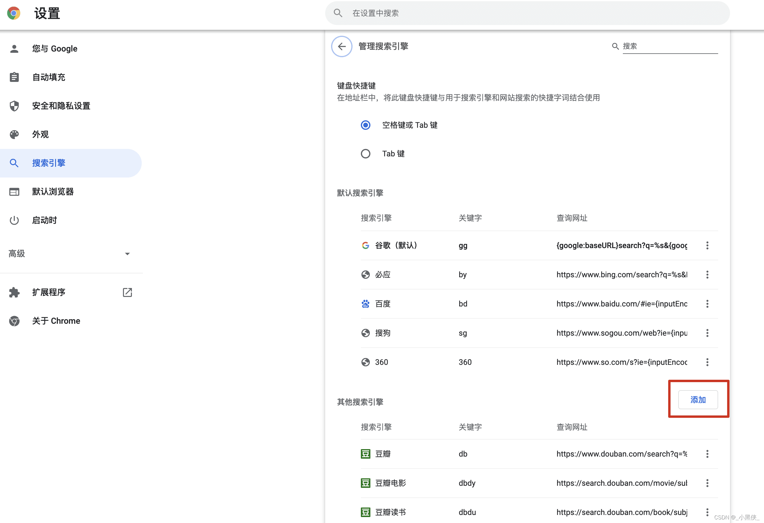This screenshot has width=764, height=523.
Task: Click the Google G icon in 谷歌 row
Action: (365, 245)
